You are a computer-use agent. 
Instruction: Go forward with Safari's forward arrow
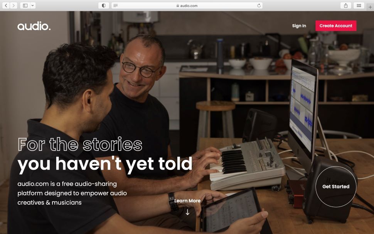tap(13, 5)
